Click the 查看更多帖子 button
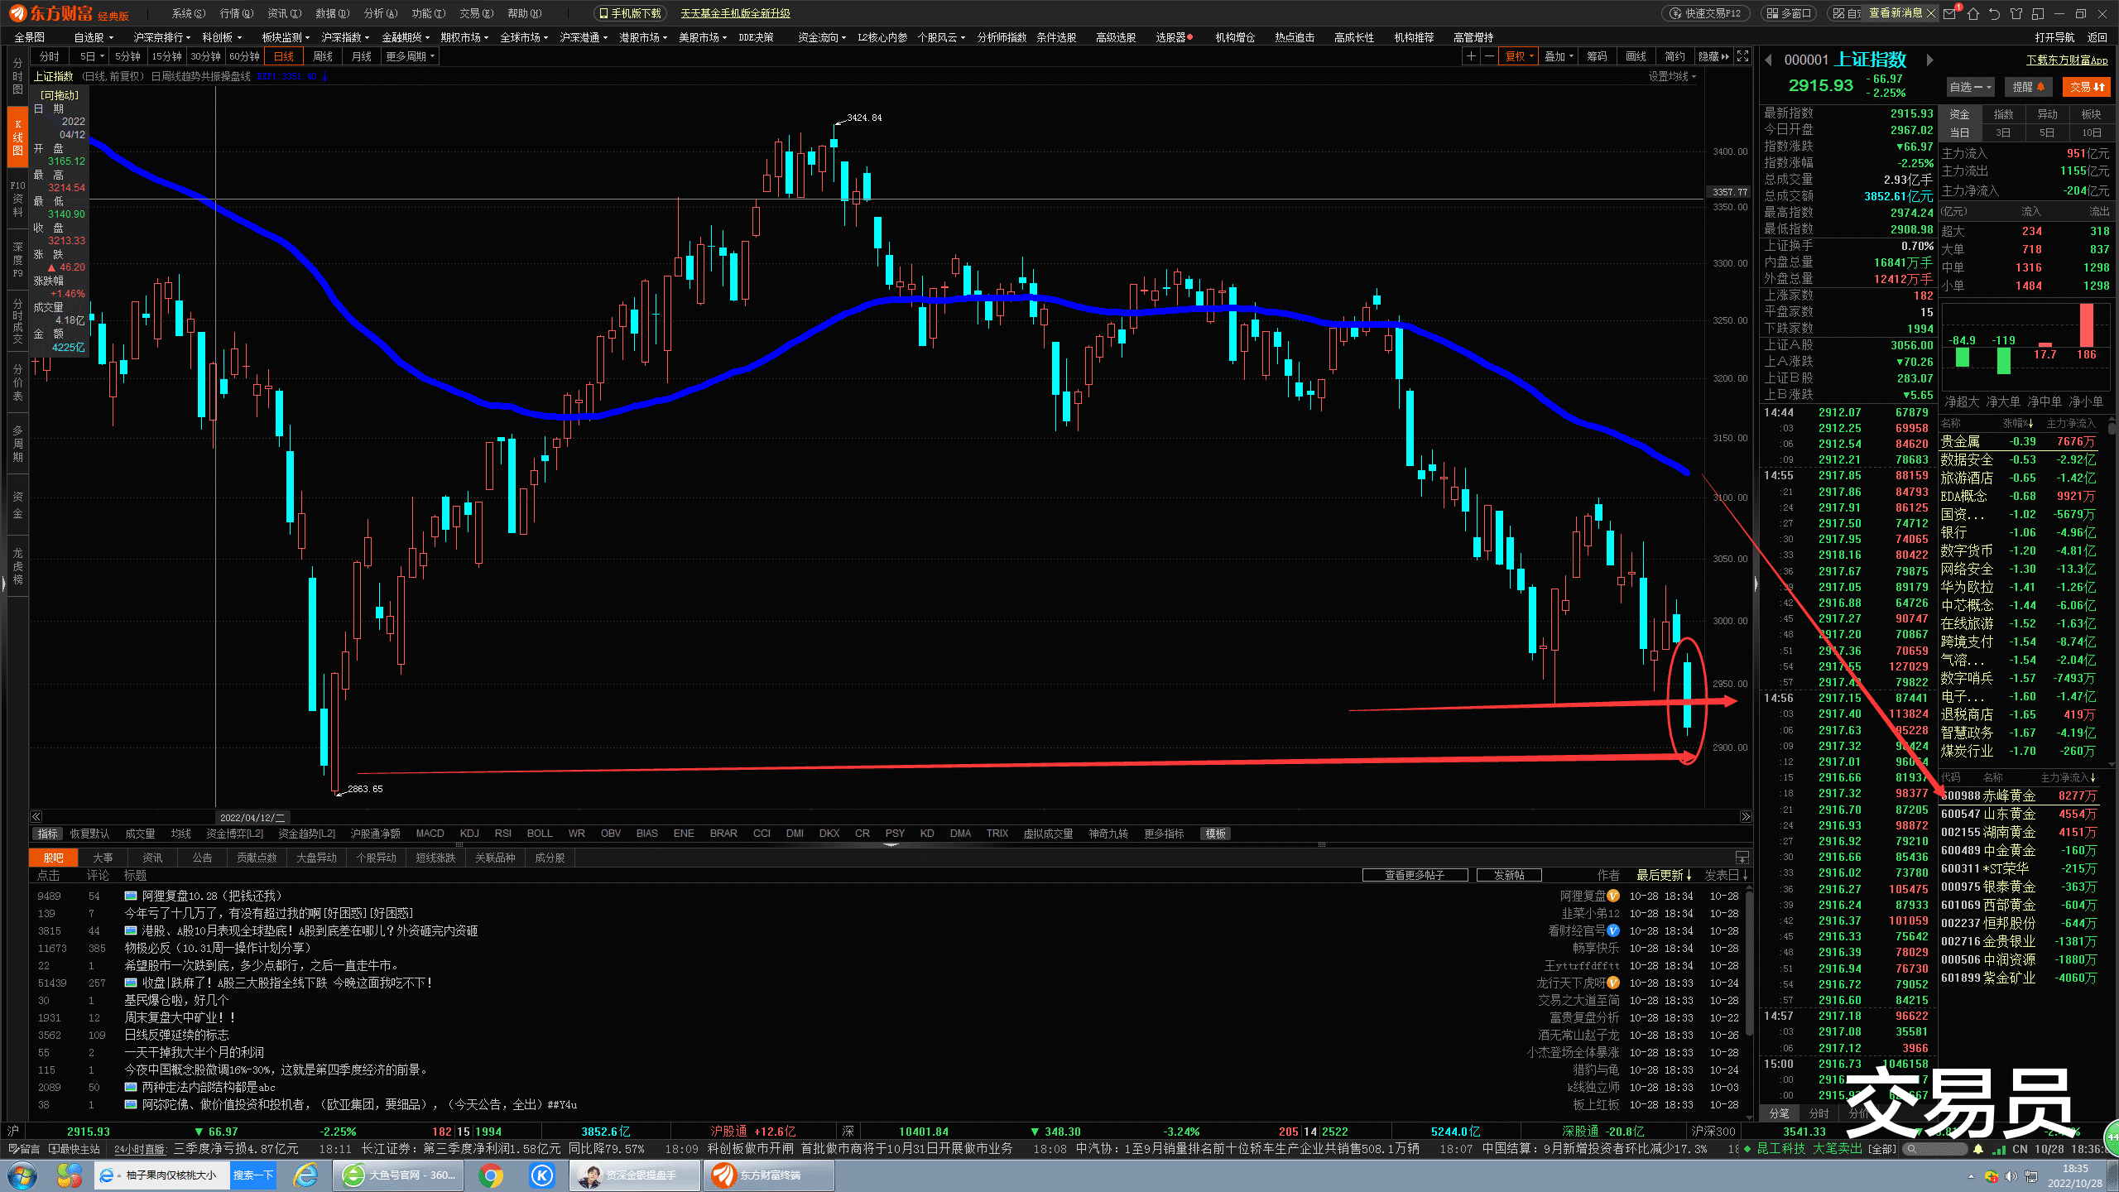The height and width of the screenshot is (1192, 2119). [1415, 875]
